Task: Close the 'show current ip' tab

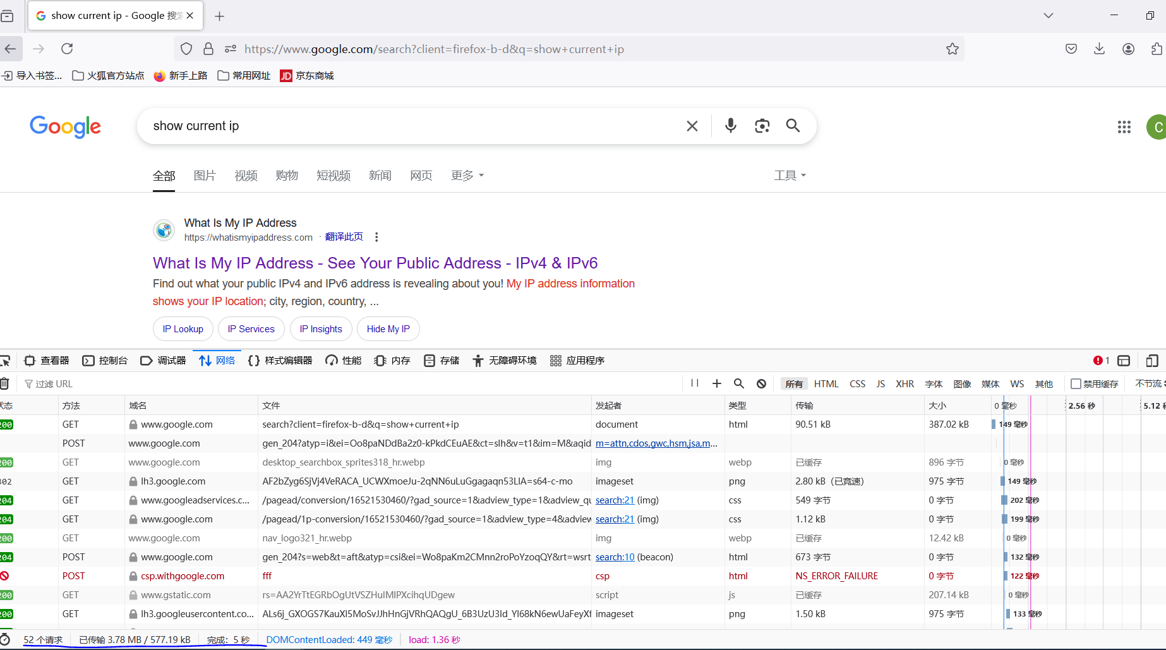Action: pyautogui.click(x=190, y=16)
